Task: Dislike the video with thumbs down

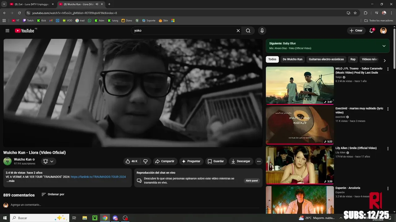Action: (145, 161)
